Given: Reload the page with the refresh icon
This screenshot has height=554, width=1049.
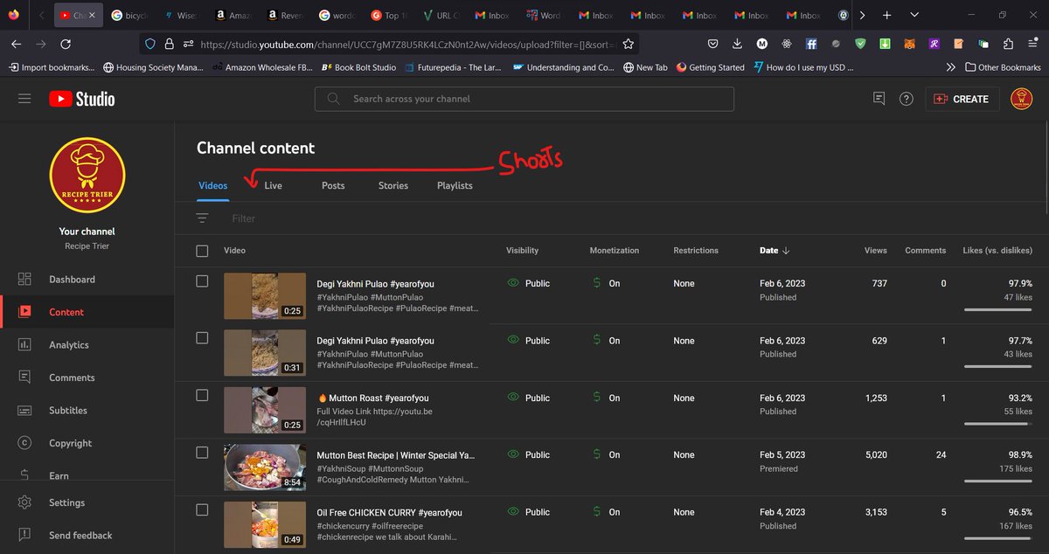Looking at the screenshot, I should pos(66,44).
